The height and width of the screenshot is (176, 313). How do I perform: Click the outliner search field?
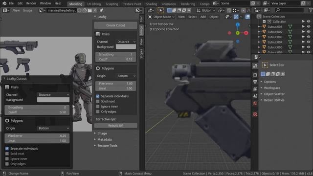click(x=289, y=10)
